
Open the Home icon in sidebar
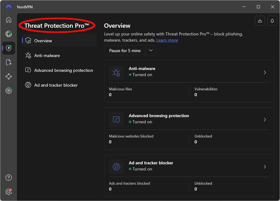tap(9, 20)
